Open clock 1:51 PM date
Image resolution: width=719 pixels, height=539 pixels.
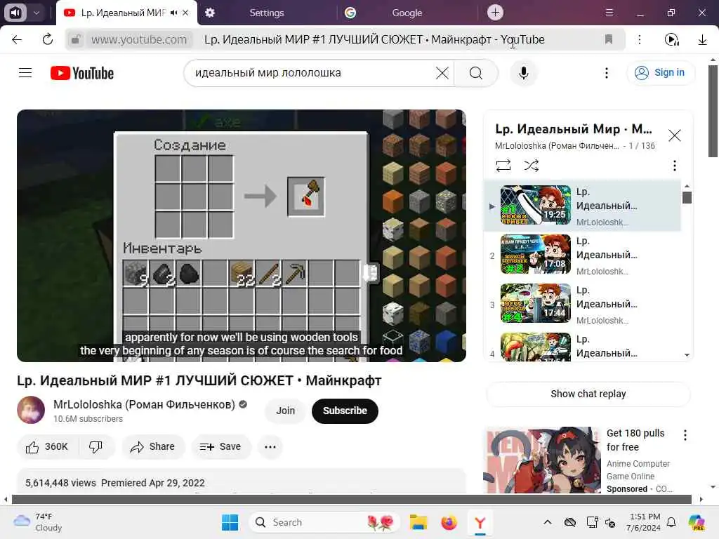coord(643,522)
